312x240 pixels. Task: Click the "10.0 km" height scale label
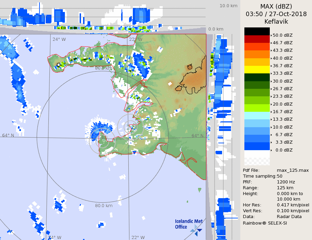point(229,6)
